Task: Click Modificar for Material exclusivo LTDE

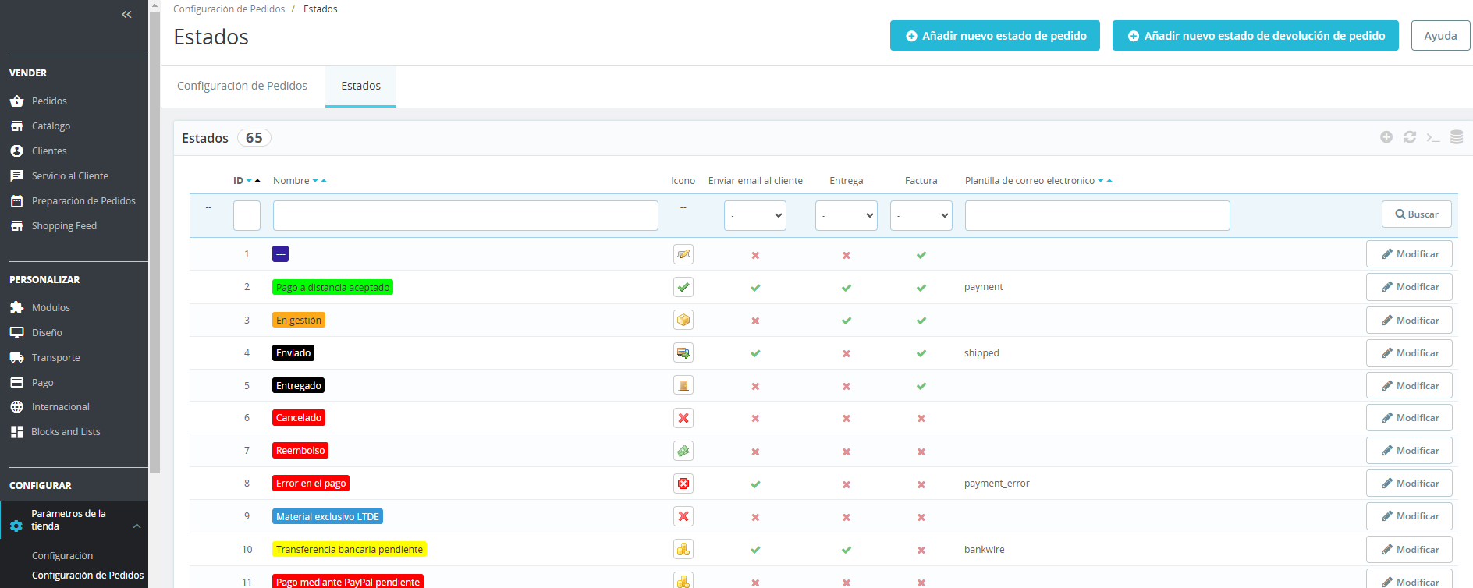Action: click(1409, 516)
